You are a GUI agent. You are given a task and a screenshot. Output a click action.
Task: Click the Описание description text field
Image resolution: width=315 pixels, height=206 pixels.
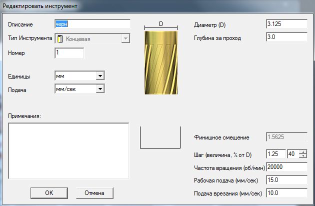(x=92, y=23)
